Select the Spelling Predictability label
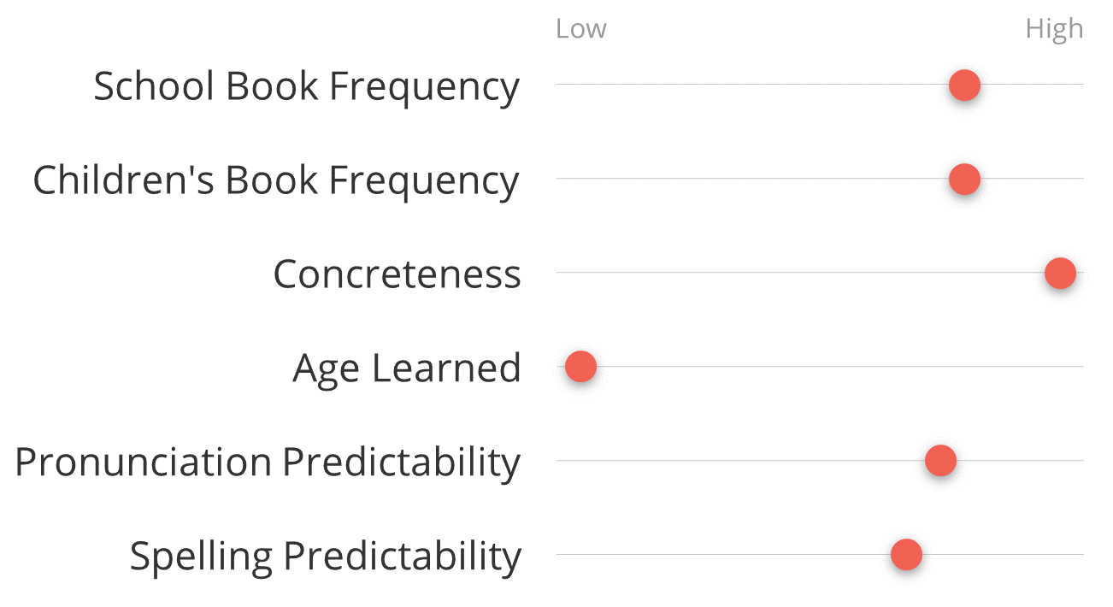 (x=325, y=557)
